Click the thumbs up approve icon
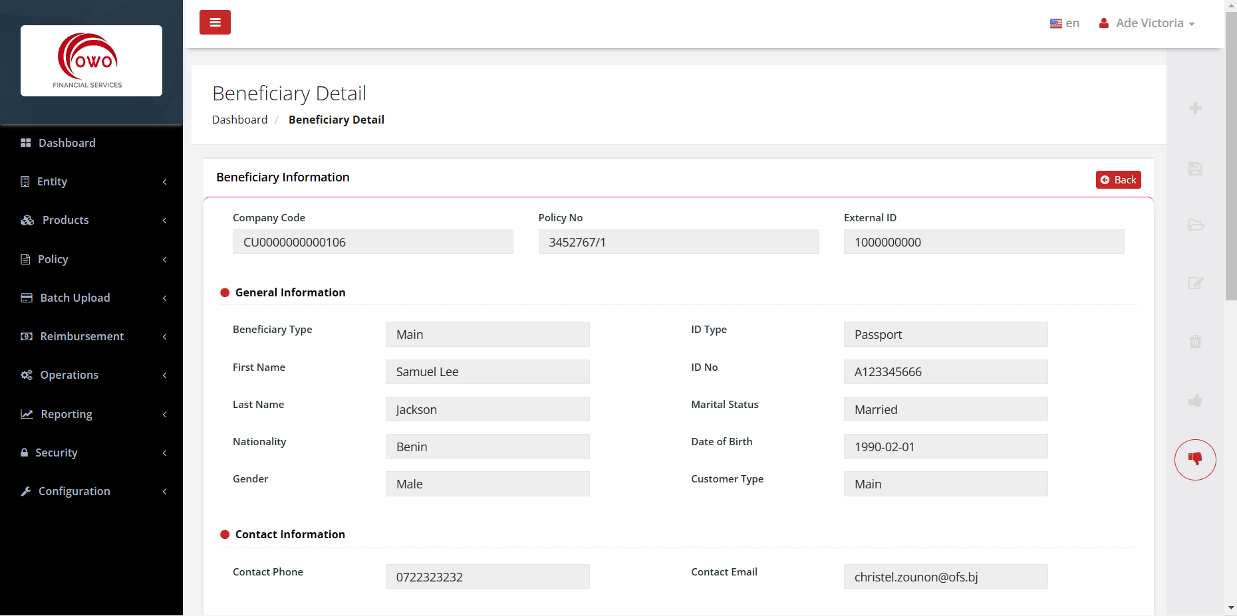The image size is (1237, 616). (1195, 400)
